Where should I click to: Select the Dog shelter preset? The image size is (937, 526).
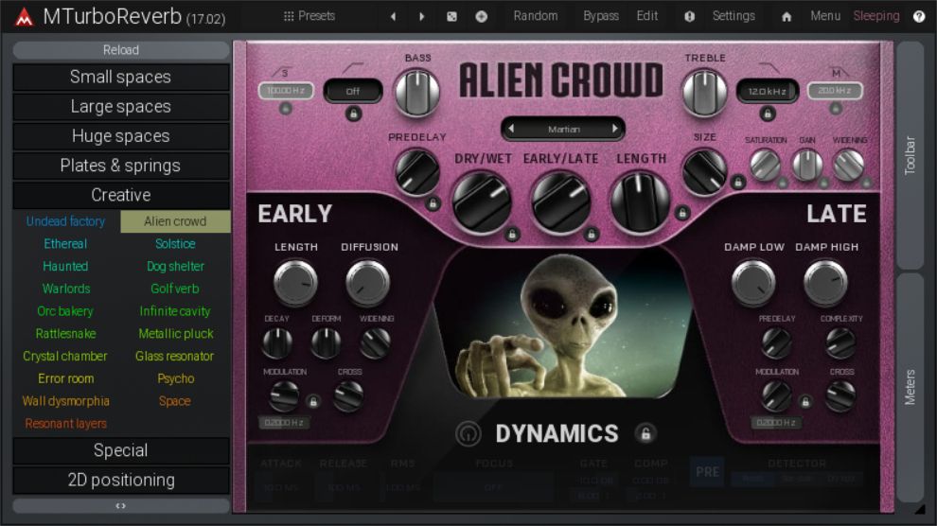[x=175, y=266]
